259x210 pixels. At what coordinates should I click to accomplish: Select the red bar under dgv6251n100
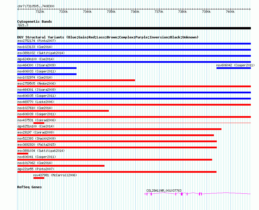(119, 129)
